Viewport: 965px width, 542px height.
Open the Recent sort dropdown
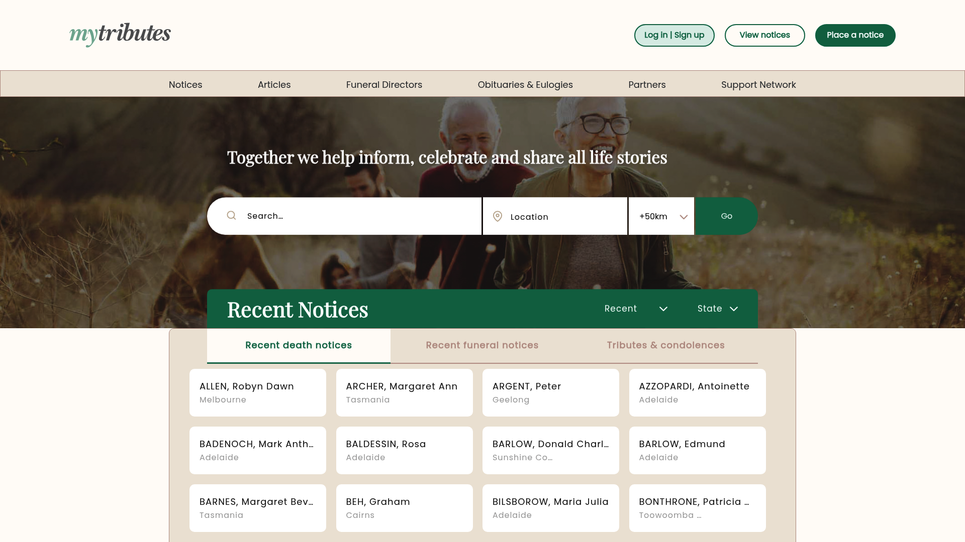point(636,309)
